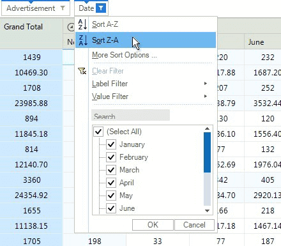
Task: Select the June column header
Action: click(262, 42)
